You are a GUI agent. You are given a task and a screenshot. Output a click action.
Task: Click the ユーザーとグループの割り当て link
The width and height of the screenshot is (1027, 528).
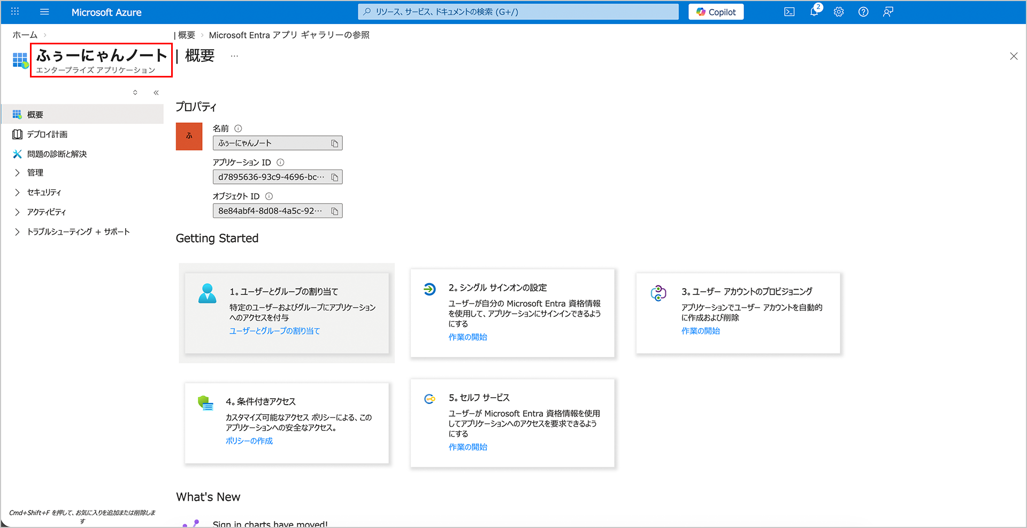[274, 331]
